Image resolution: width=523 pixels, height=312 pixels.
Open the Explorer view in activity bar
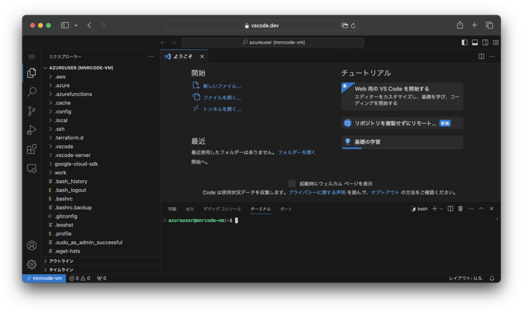pos(32,72)
